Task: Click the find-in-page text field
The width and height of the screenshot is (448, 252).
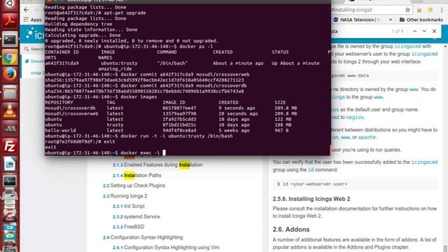Action: 358,31
